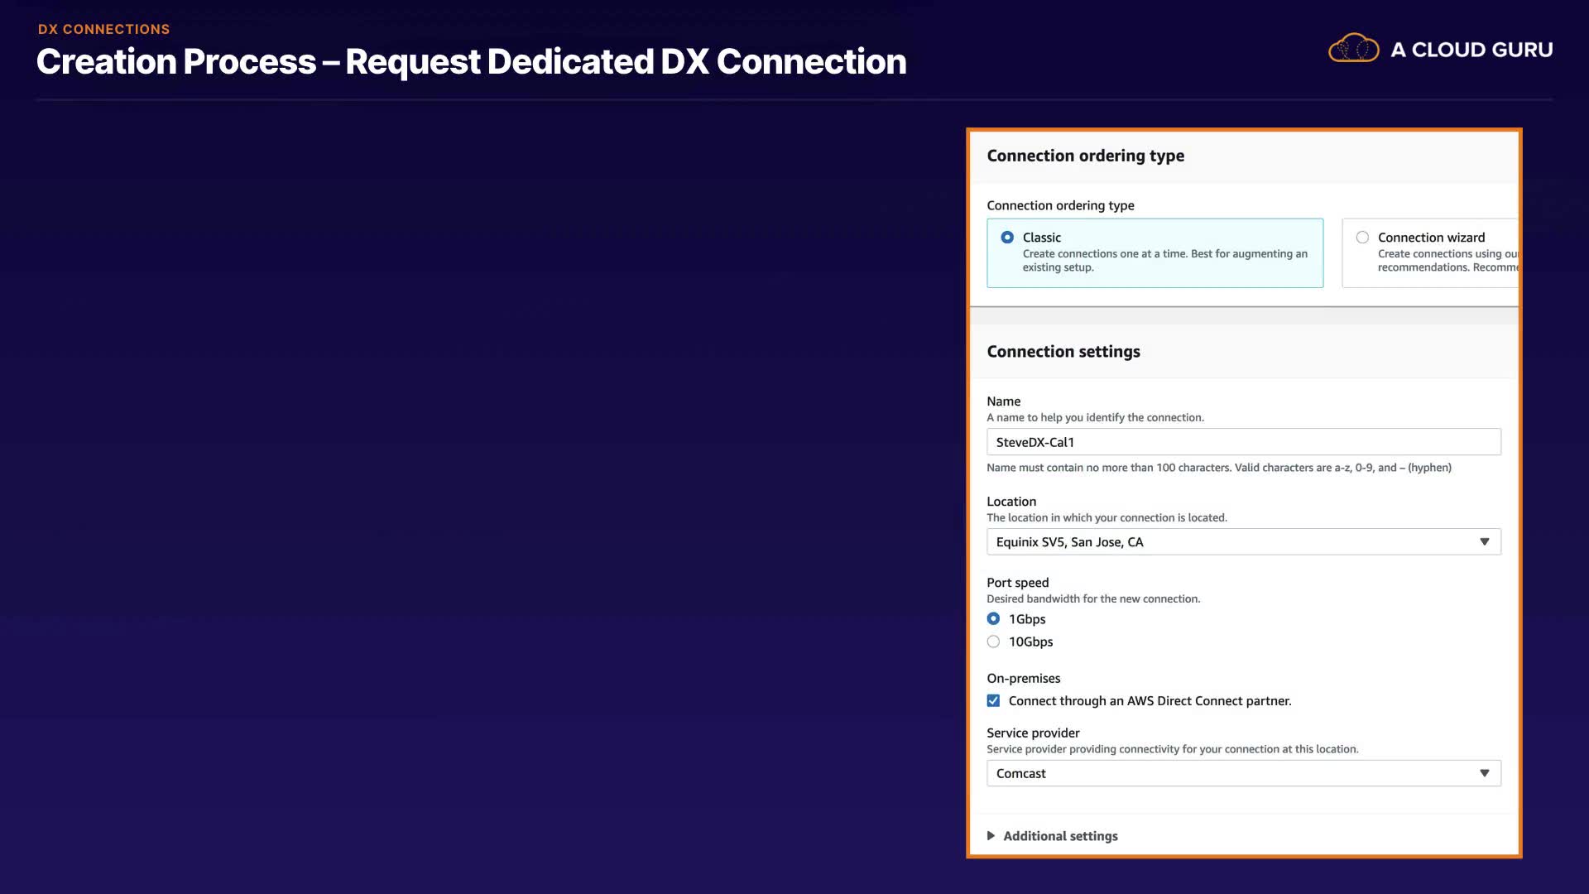Click the DX CONNECTIONS header label
The image size is (1589, 894).
(x=103, y=29)
